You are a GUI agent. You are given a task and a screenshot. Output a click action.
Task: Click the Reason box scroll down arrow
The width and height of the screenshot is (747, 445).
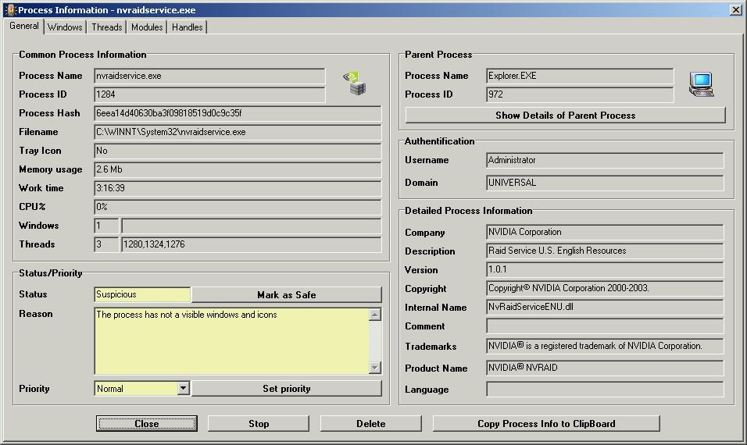(375, 367)
